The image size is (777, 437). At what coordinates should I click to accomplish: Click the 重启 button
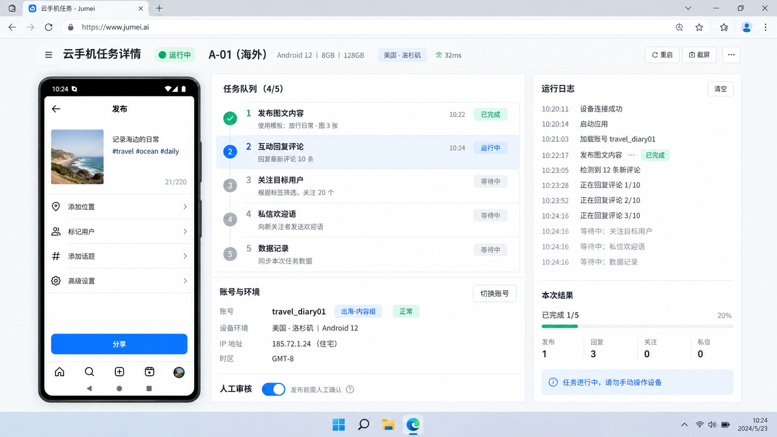(x=662, y=55)
